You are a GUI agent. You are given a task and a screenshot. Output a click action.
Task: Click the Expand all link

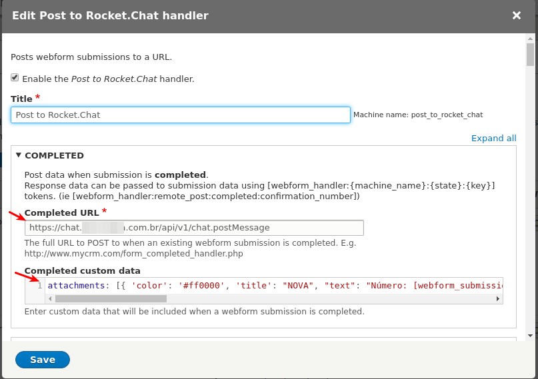pyautogui.click(x=493, y=138)
